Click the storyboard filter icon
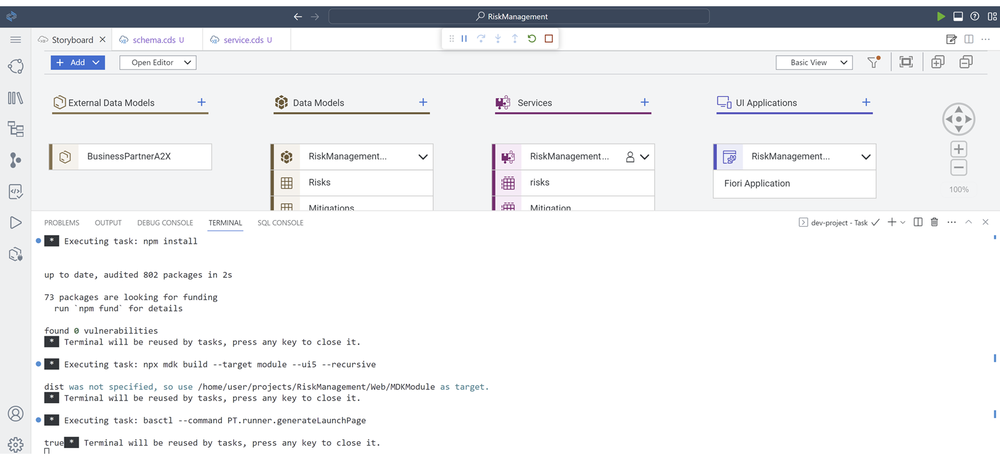1000x460 pixels. pos(873,62)
